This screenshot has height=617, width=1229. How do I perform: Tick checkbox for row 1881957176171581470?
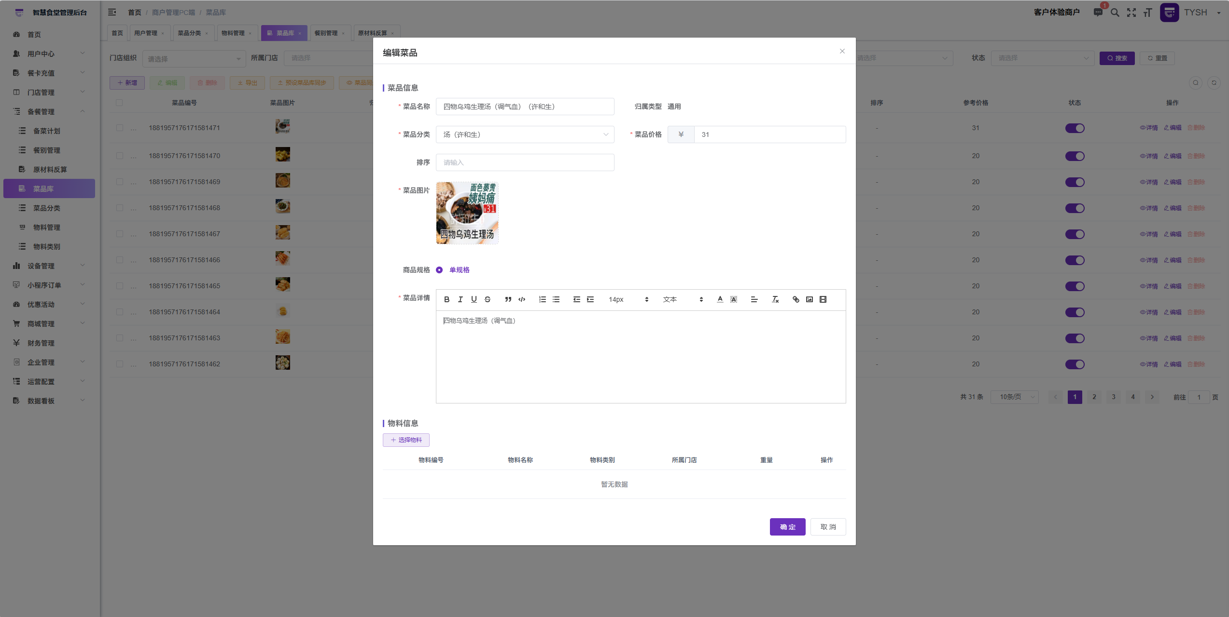tap(120, 156)
